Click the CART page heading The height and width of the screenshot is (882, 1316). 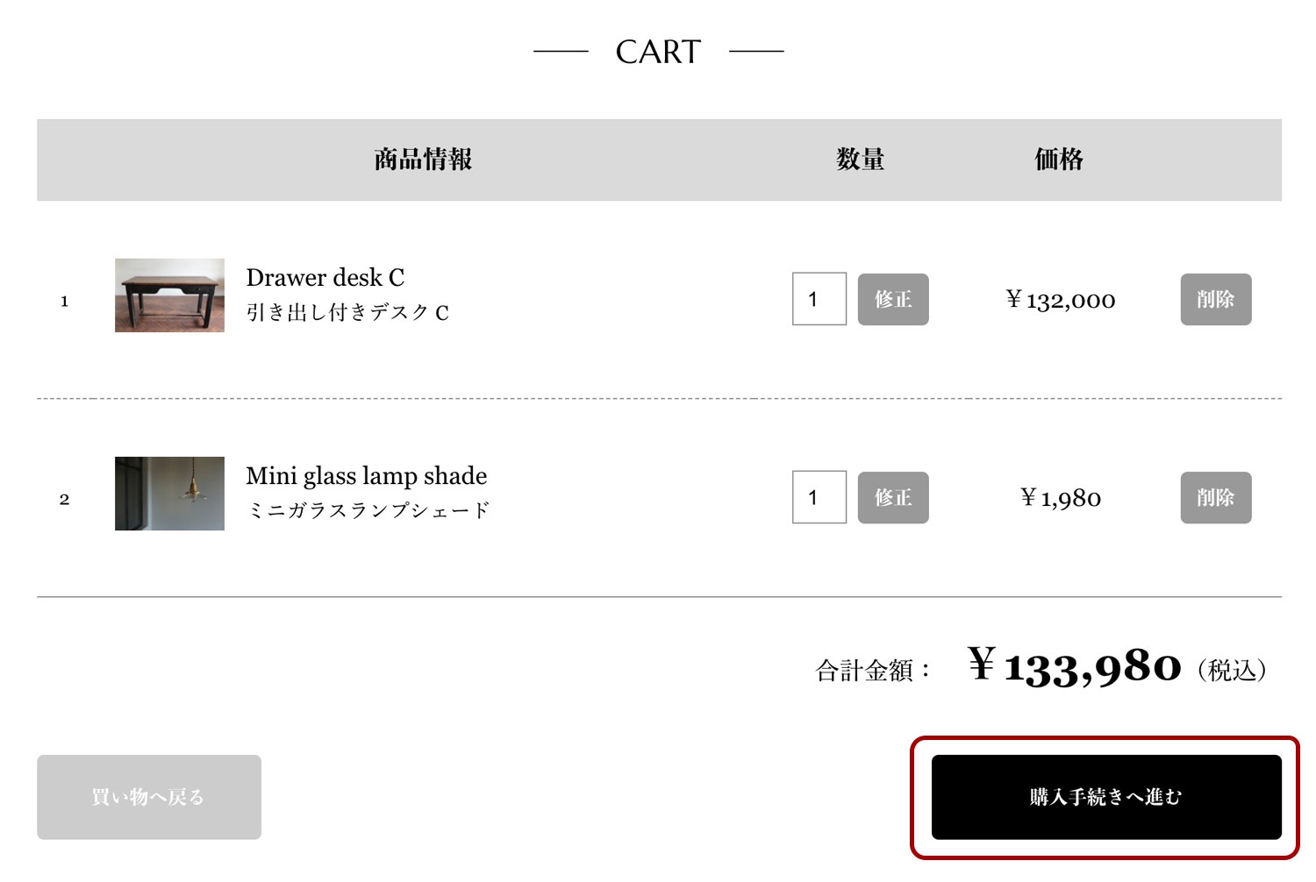click(658, 52)
